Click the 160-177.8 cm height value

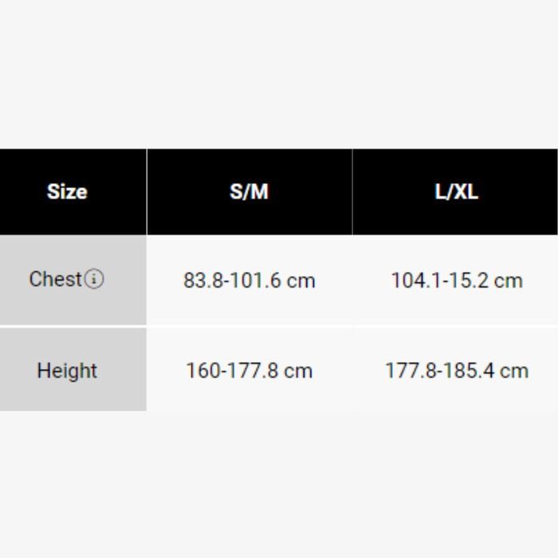(250, 371)
